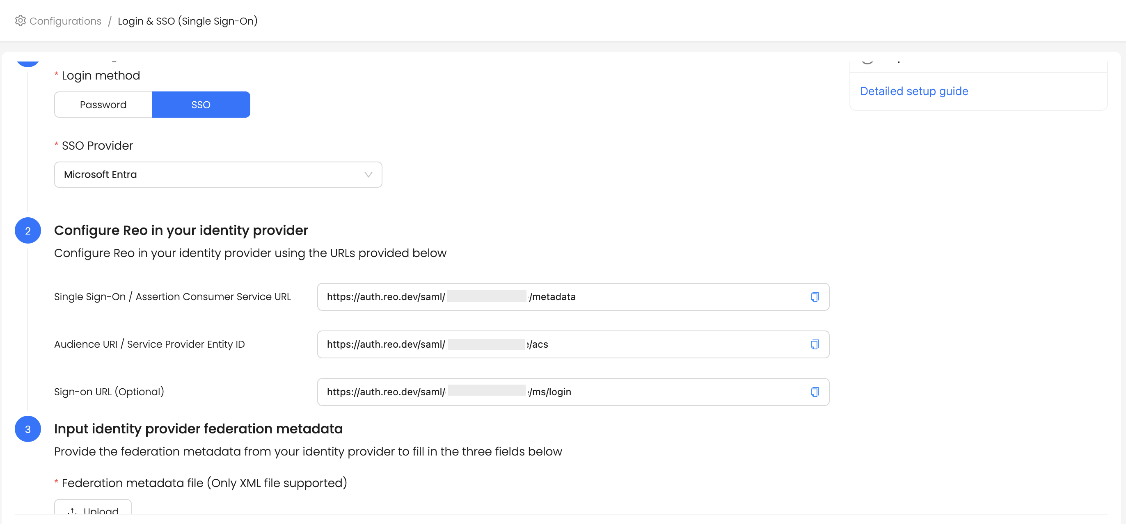Image resolution: width=1126 pixels, height=524 pixels.
Task: Open the SSO Provider Microsoft Entra dropdown
Action: click(217, 175)
